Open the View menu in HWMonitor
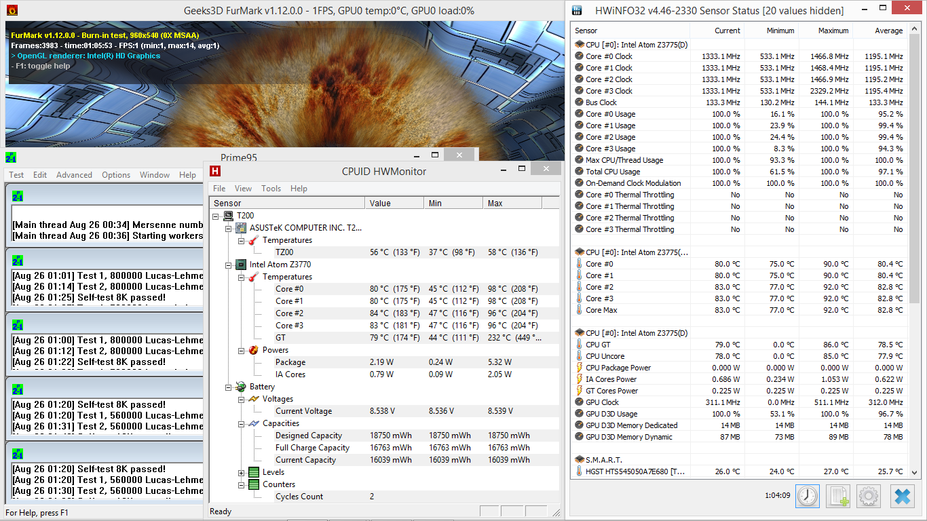Image resolution: width=927 pixels, height=521 pixels. [243, 189]
